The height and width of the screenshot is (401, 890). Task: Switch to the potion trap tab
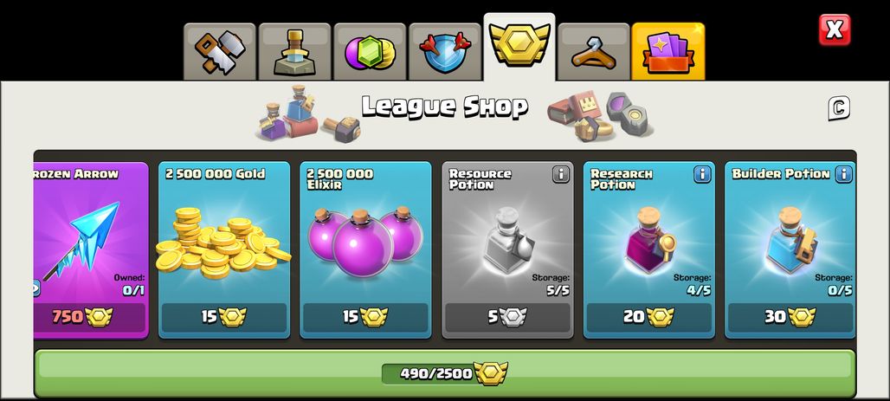[294, 52]
